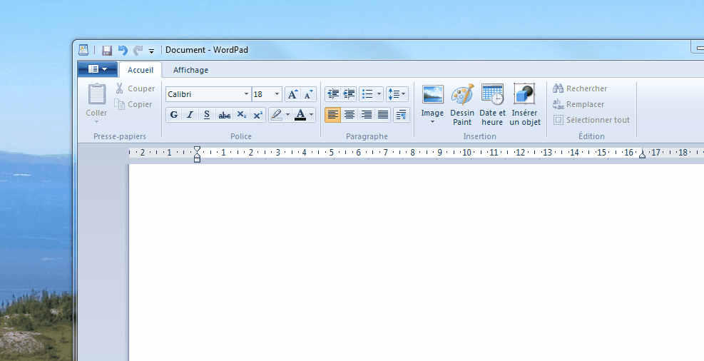704x361 pixels.
Task: Click the Coller clipboard icon
Action: tap(96, 94)
